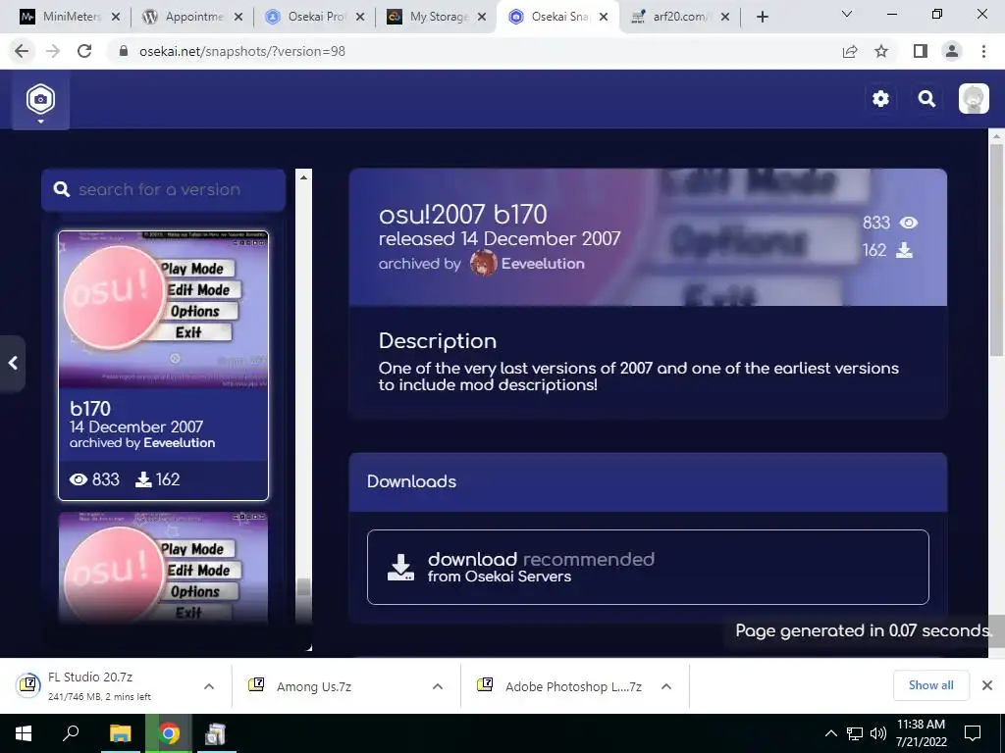1005x753 pixels.
Task: Expand Among Us.7z download options
Action: [x=438, y=686]
